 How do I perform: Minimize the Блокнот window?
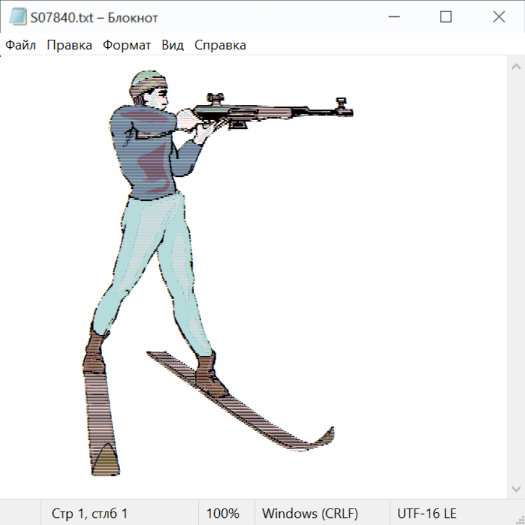pos(393,17)
